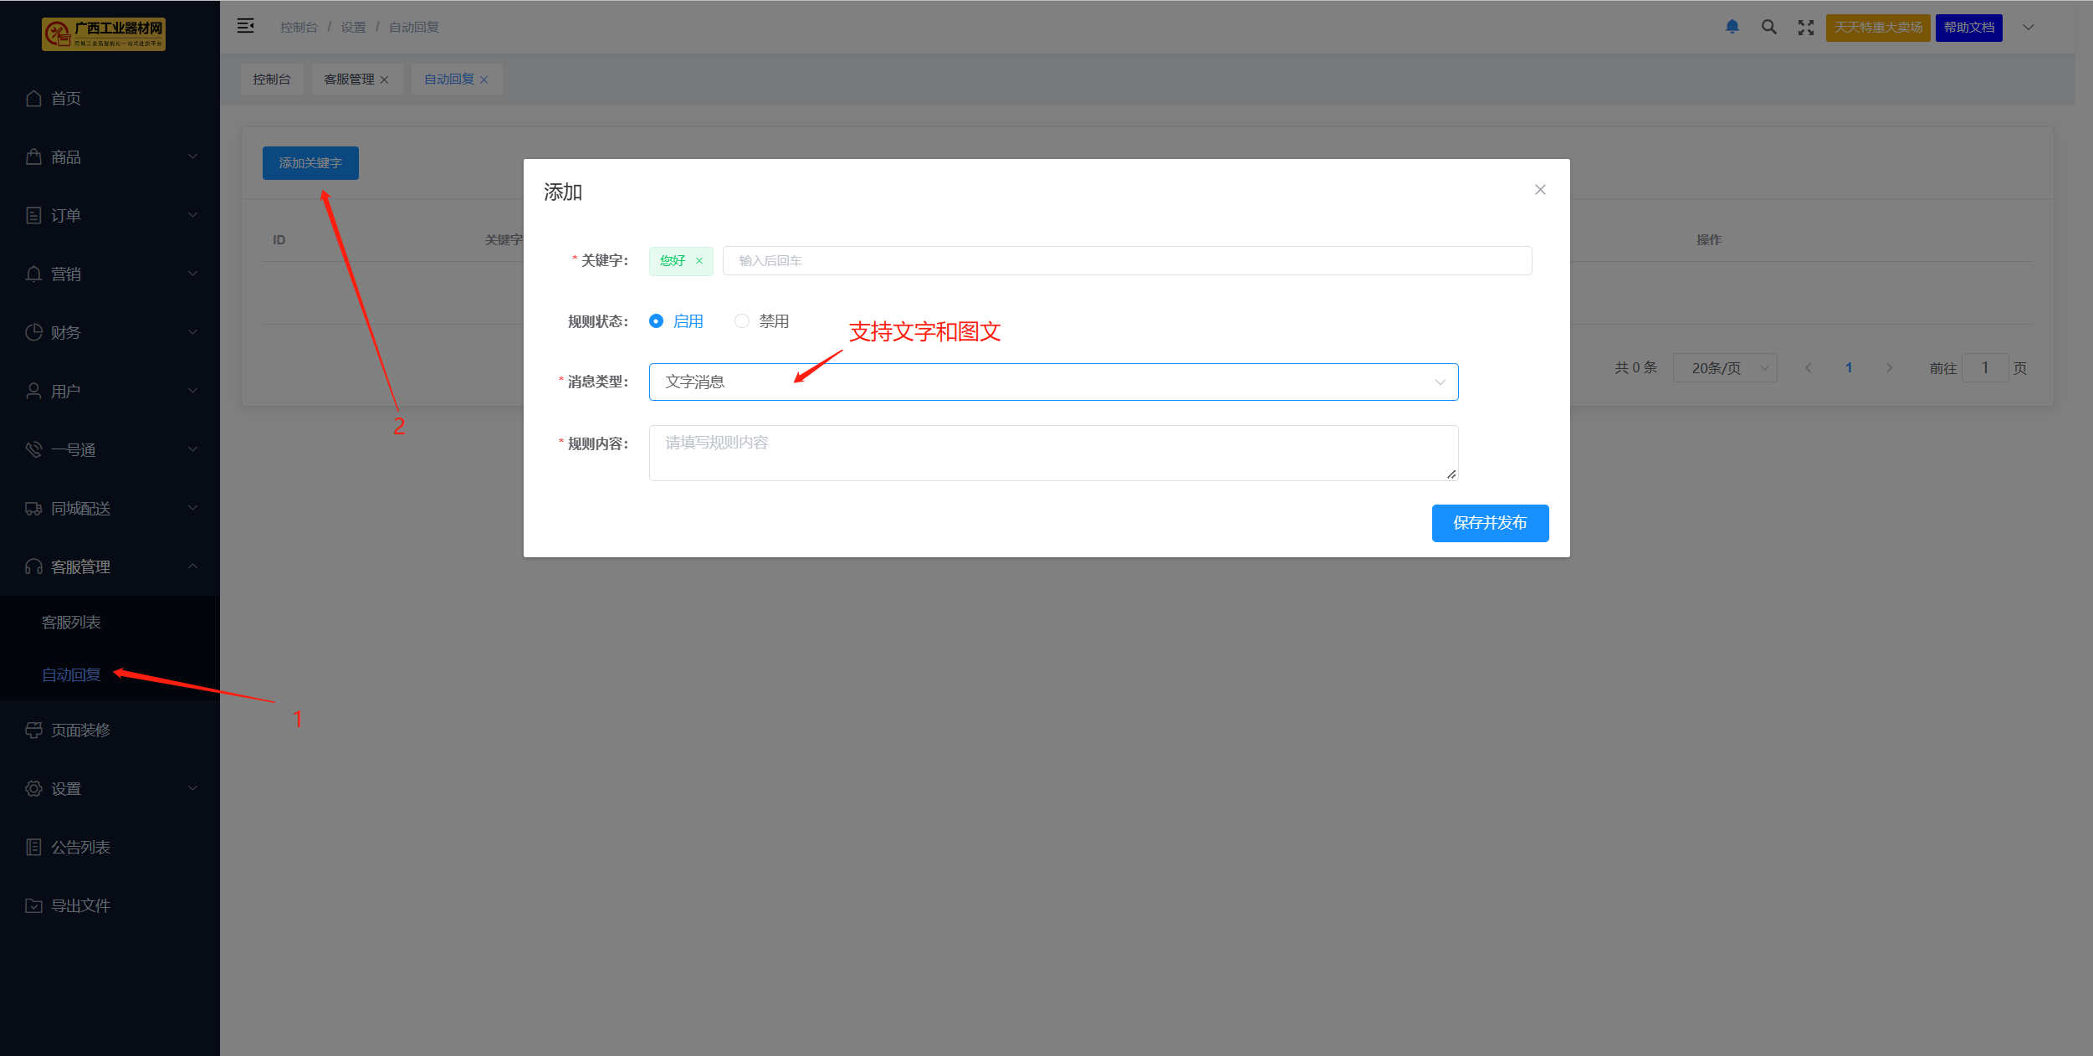Open 客服列表 in the sidebar
Viewport: 2093px width, 1056px height.
pos(71,623)
